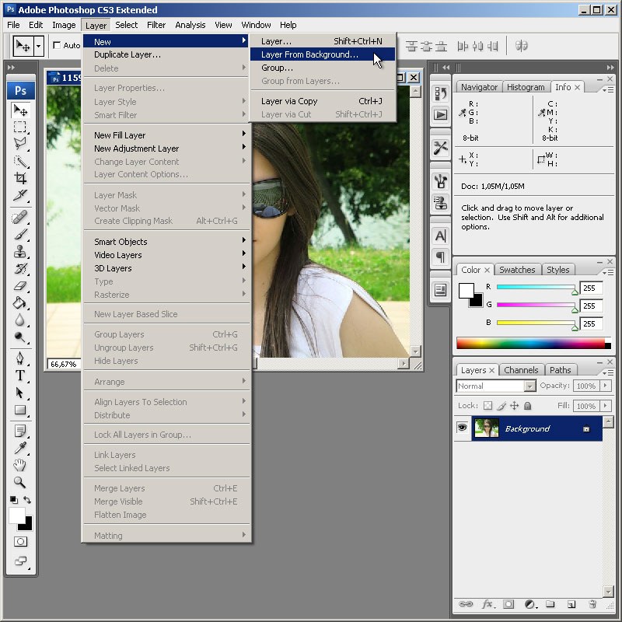Screen dimensions: 622x622
Task: Open the Opacity slider arrow
Action: [x=606, y=385]
